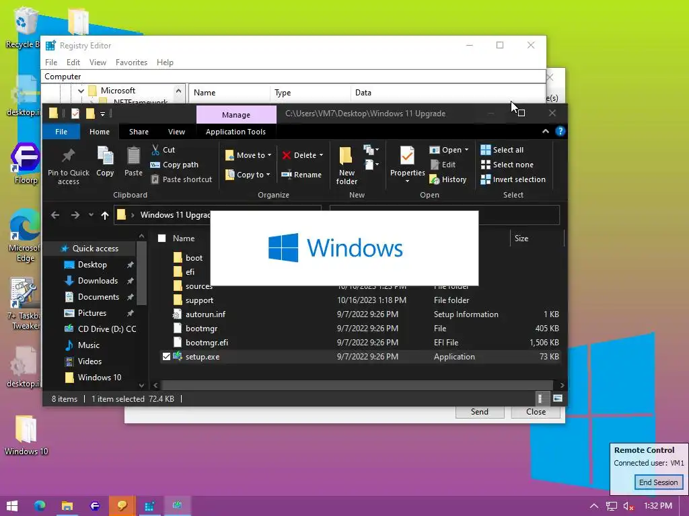The height and width of the screenshot is (516, 689).
Task: Select the bootmgr.efi file
Action: pyautogui.click(x=207, y=343)
